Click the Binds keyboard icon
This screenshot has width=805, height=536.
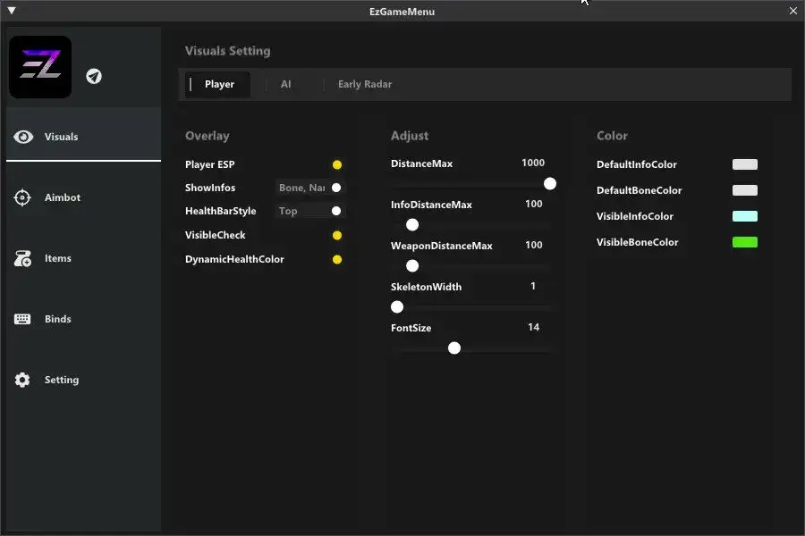click(x=23, y=319)
